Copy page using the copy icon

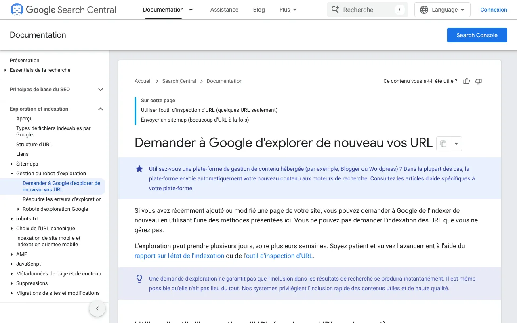click(x=443, y=144)
